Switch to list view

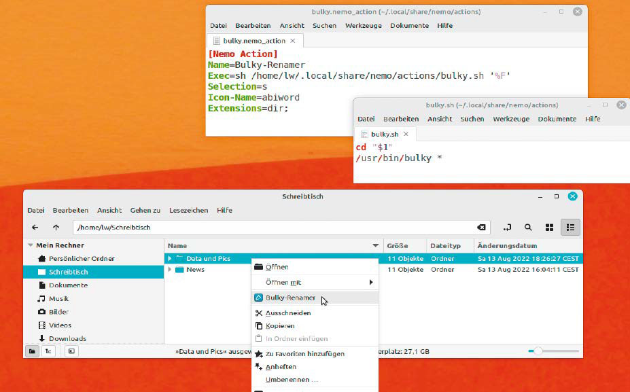pos(570,228)
